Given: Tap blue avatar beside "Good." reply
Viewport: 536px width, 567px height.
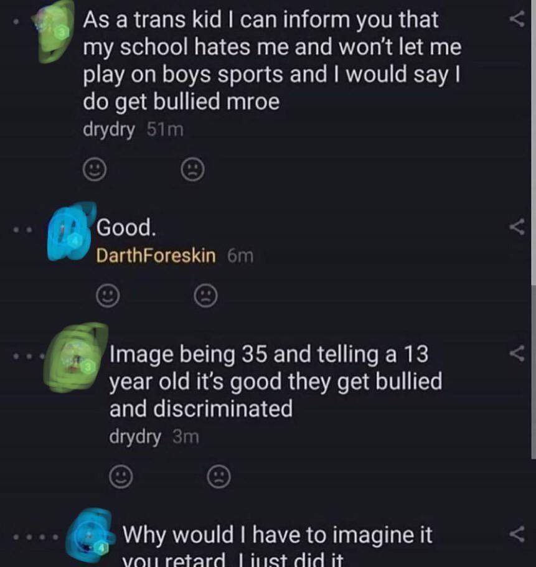Looking at the screenshot, I should coord(71,232).
